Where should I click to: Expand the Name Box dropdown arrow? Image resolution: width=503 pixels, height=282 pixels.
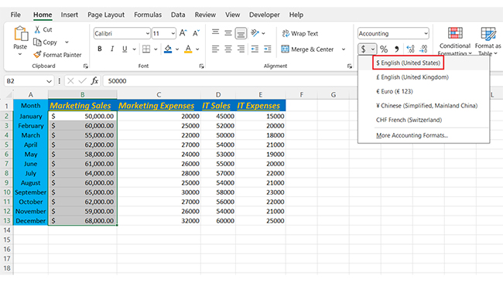tap(49, 81)
